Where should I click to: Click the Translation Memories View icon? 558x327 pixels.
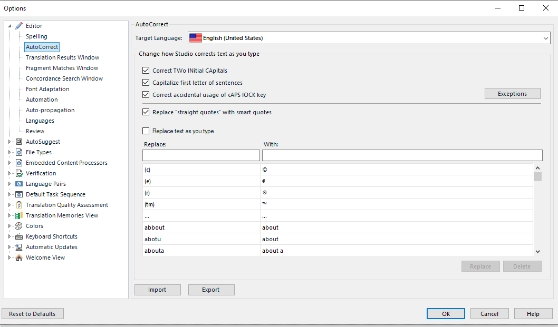[x=20, y=215]
